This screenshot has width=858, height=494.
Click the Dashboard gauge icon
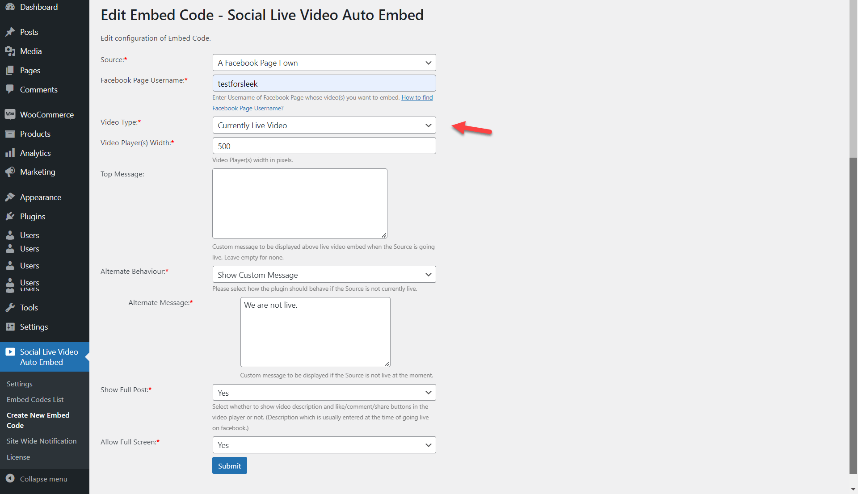click(x=10, y=7)
